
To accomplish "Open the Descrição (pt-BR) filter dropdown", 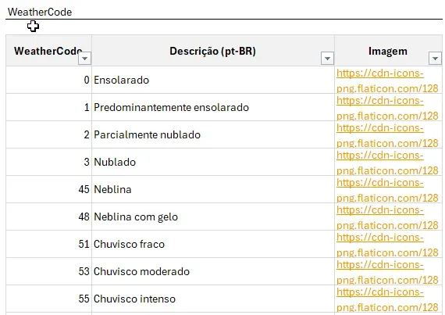I will coord(327,58).
